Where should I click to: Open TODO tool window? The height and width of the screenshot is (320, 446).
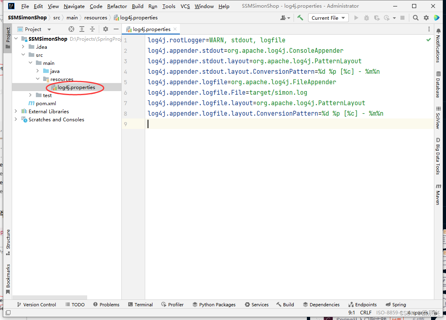pos(75,304)
